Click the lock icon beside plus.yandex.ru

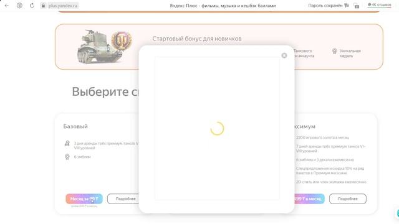click(x=43, y=6)
